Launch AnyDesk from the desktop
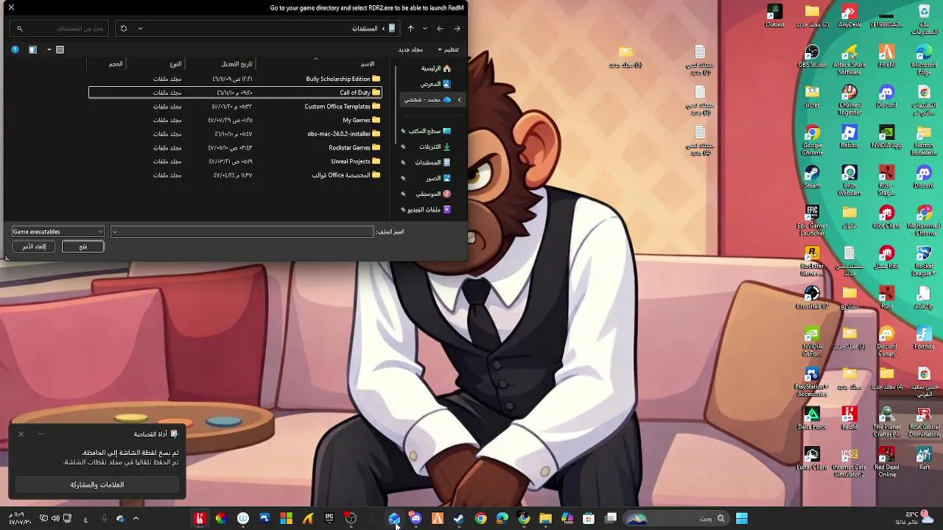The height and width of the screenshot is (530, 943). (849, 16)
